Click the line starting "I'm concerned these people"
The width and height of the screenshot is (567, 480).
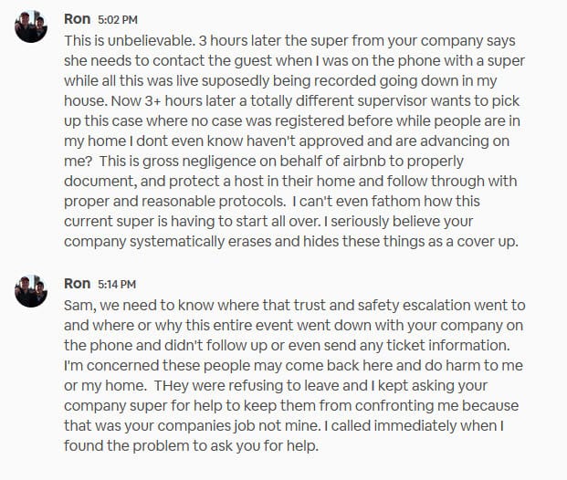(293, 365)
